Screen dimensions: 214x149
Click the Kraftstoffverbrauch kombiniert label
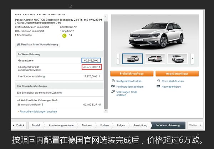(x=32, y=27)
